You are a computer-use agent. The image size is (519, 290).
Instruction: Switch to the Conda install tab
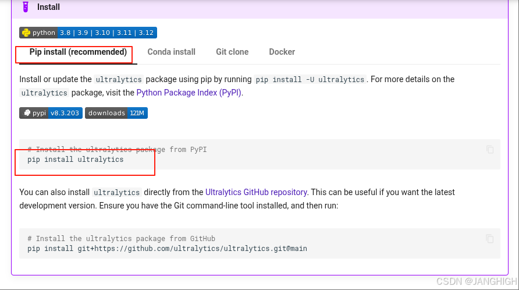tap(171, 52)
